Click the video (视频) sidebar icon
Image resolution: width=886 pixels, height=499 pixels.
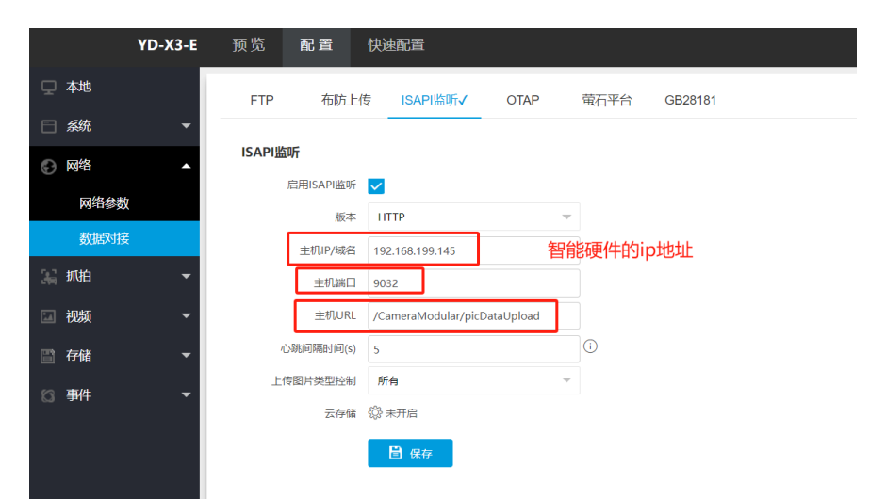(49, 316)
